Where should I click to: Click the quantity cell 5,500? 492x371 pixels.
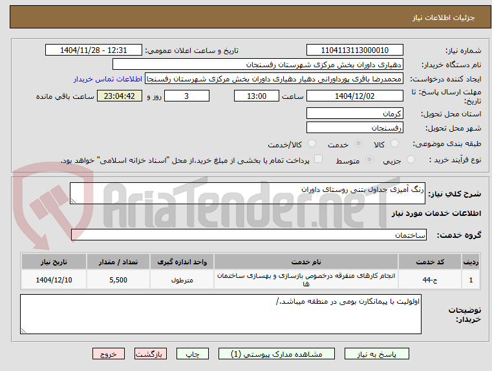[x=118, y=280]
